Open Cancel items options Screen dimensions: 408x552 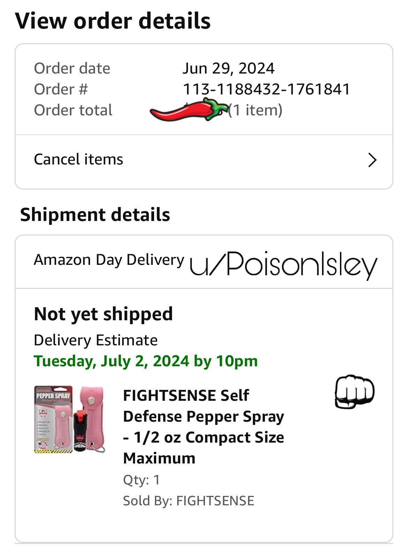point(78,160)
